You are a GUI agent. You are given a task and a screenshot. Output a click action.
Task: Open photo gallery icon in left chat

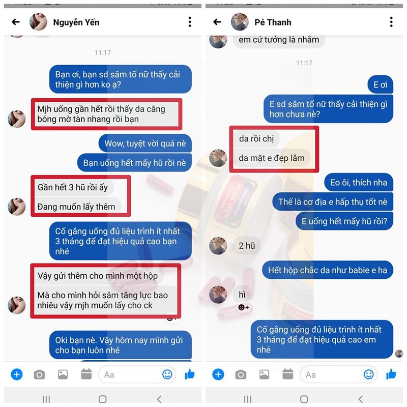click(x=63, y=374)
